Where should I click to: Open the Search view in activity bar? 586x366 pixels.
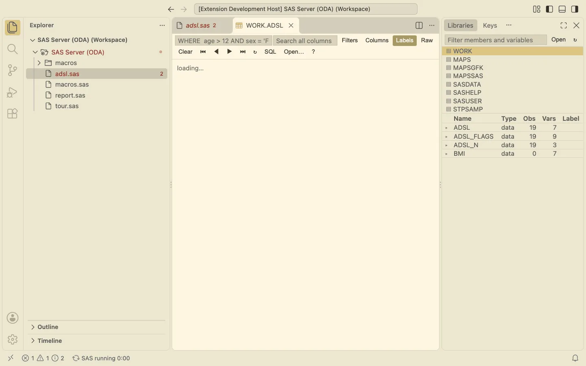tap(13, 49)
